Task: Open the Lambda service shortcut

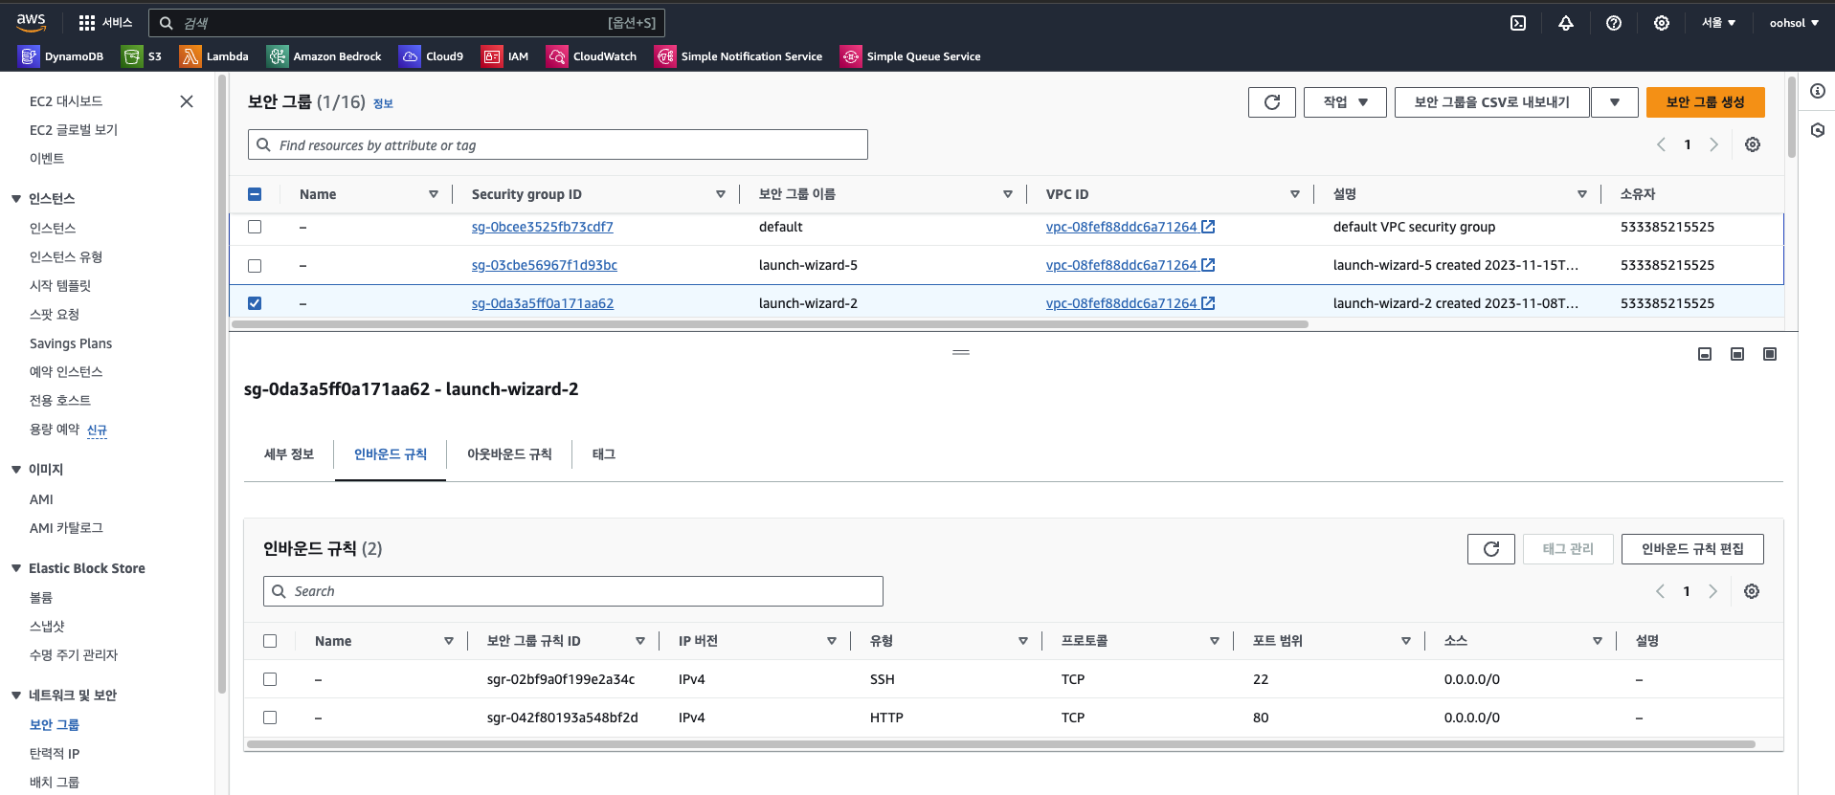Action: click(214, 56)
